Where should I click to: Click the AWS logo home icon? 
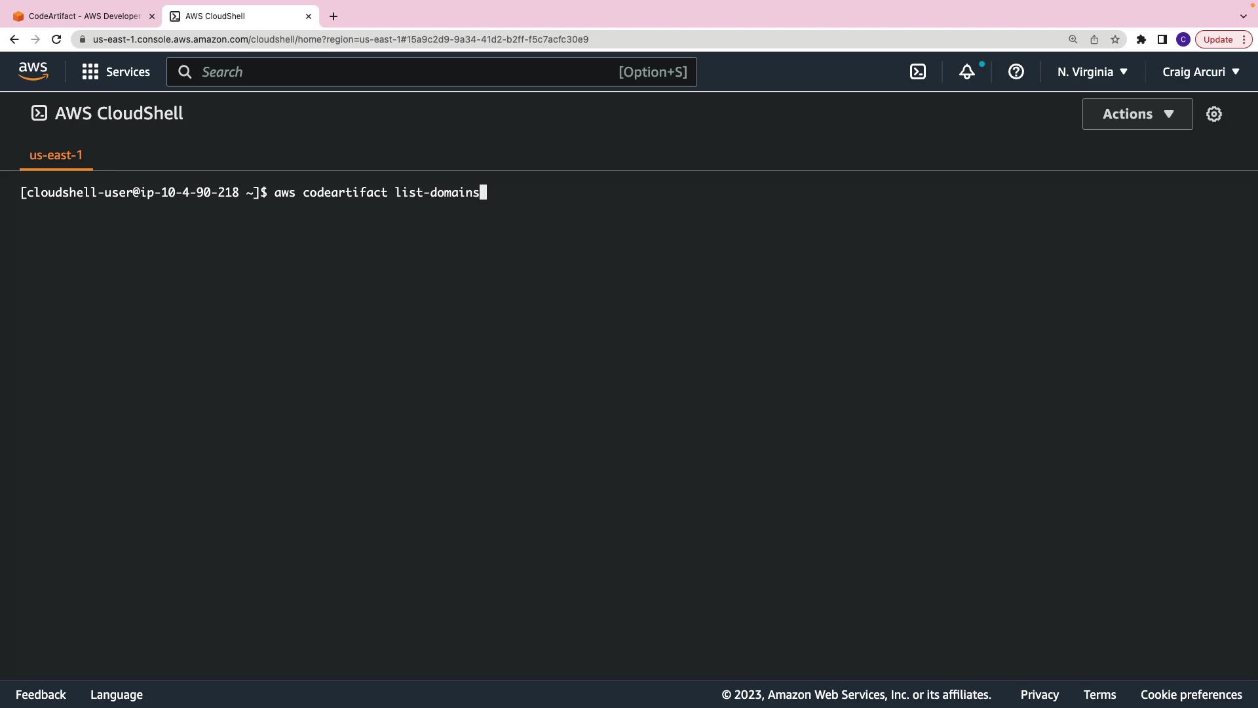[x=33, y=71]
